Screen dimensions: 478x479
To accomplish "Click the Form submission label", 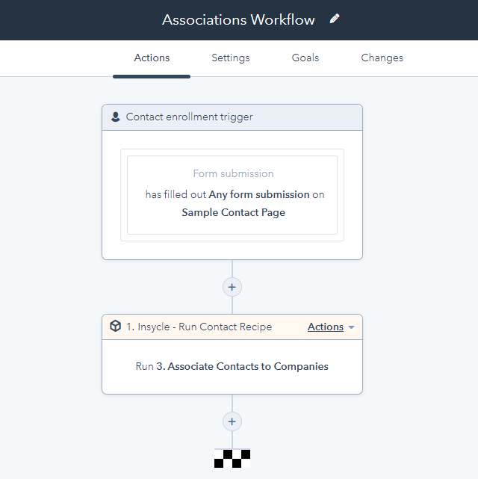I will click(x=234, y=173).
